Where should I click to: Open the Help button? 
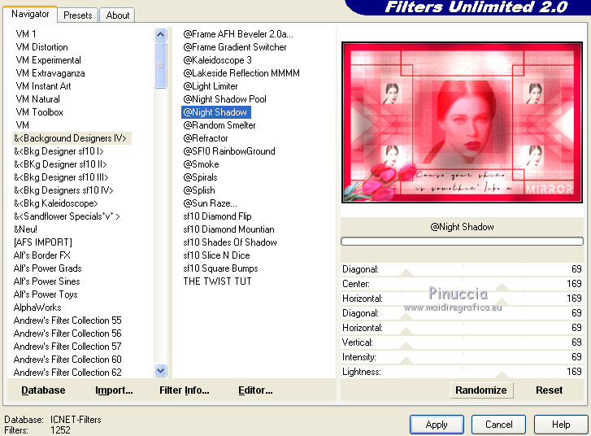tap(561, 425)
